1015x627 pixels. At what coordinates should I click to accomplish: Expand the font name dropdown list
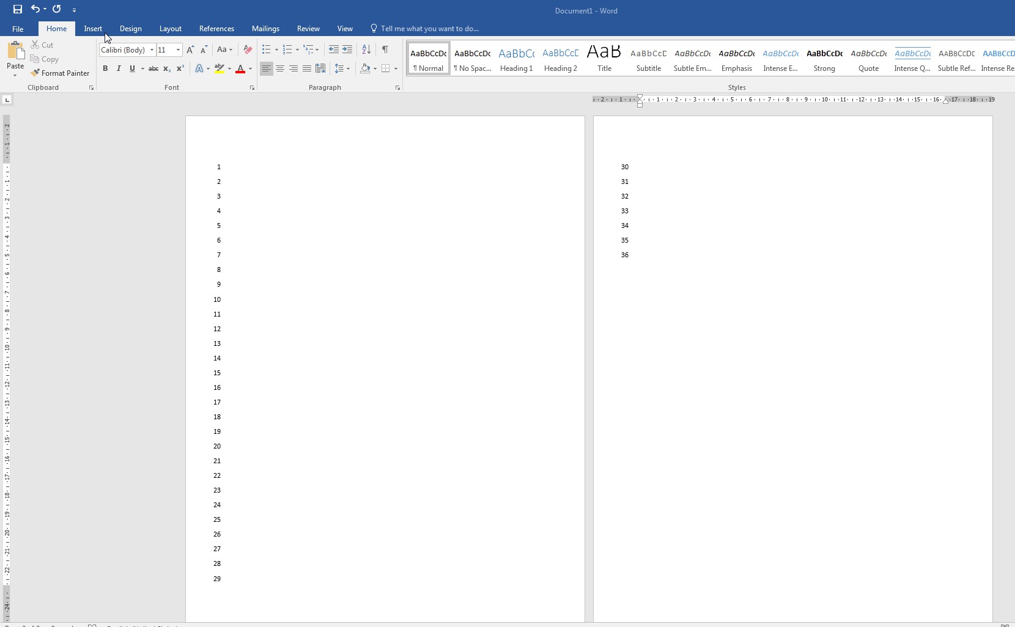point(152,50)
